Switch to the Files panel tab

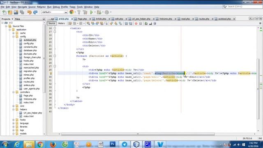(x=17, y=19)
